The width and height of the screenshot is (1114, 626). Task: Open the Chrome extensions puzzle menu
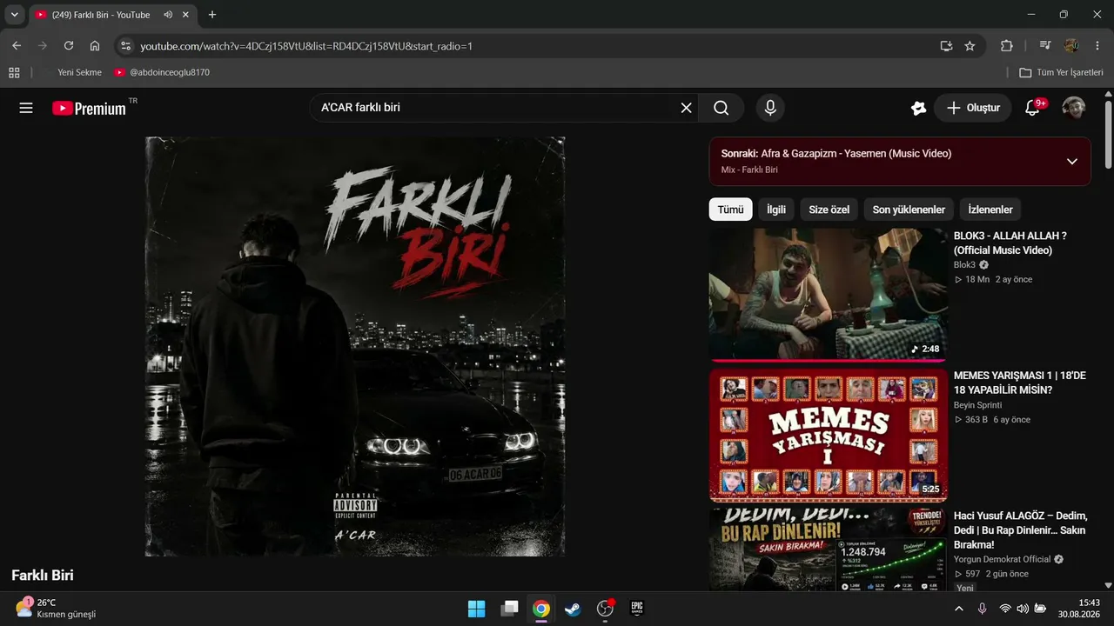pos(1007,46)
